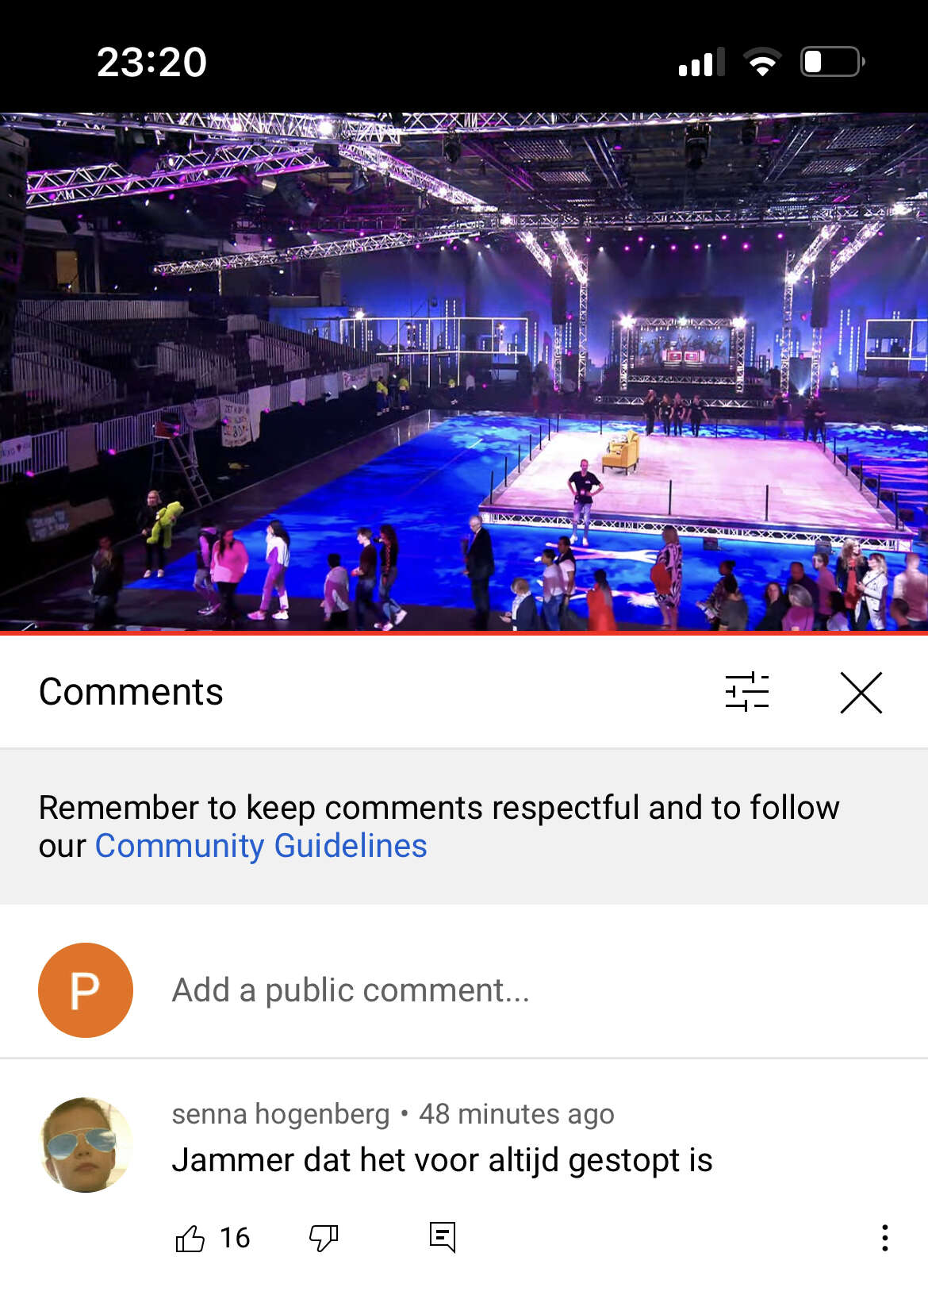Tap the video player showing the arena

coord(464,371)
